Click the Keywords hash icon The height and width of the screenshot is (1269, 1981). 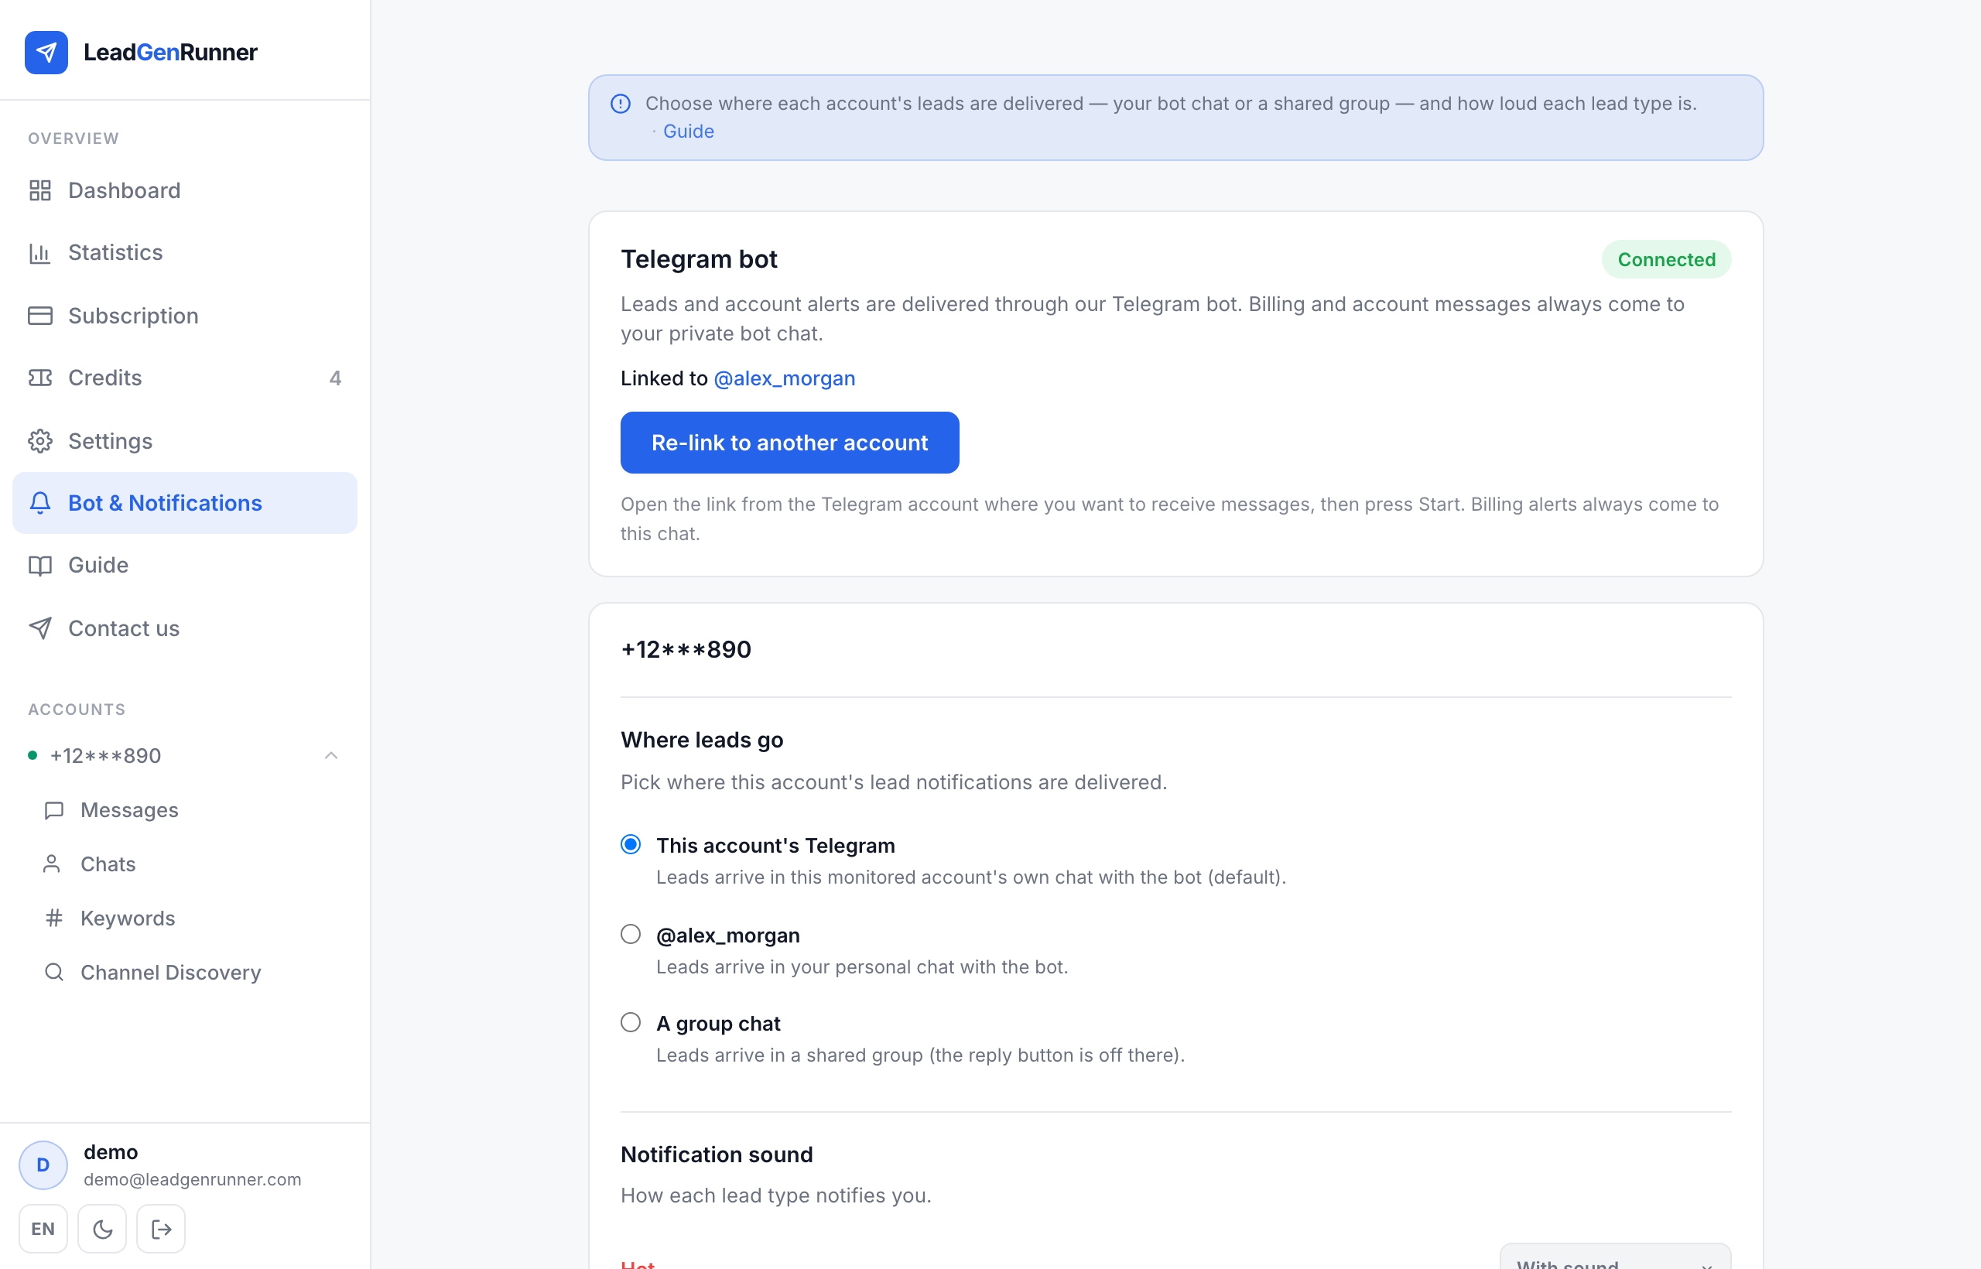[x=54, y=918]
